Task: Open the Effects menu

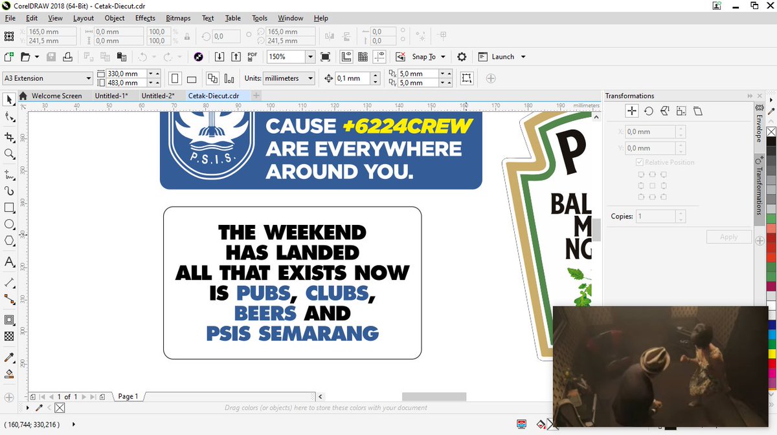Action: pyautogui.click(x=145, y=18)
